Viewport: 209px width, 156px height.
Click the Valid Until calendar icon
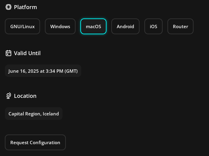[8, 53]
